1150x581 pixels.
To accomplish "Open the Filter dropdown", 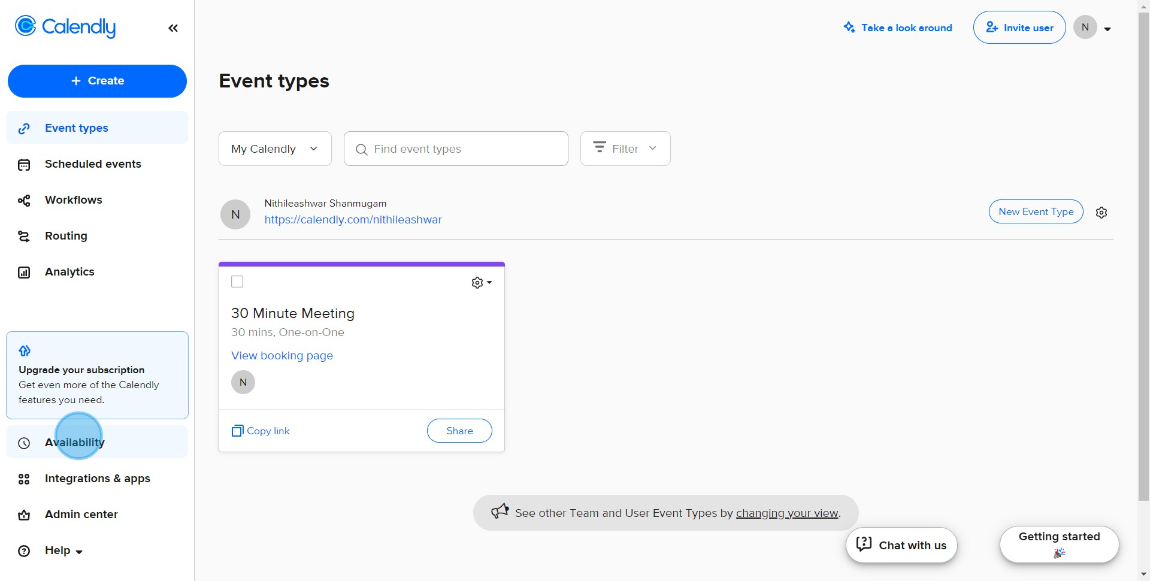I will point(625,149).
